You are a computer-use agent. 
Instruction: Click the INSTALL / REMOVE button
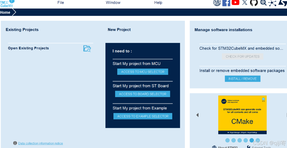point(242,79)
